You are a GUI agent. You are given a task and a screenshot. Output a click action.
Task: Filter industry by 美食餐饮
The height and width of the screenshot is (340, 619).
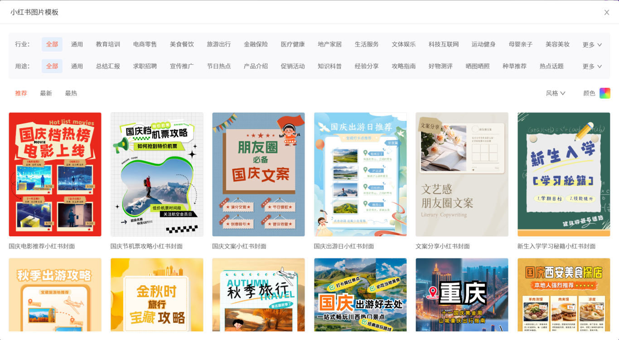tap(182, 44)
